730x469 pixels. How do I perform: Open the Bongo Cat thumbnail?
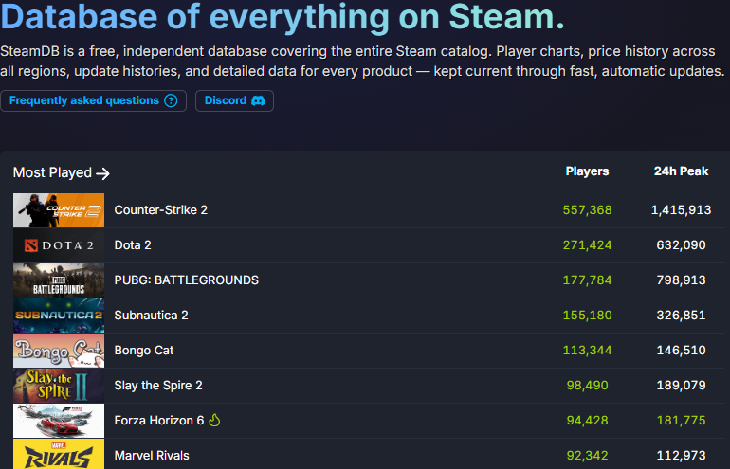pos(59,351)
